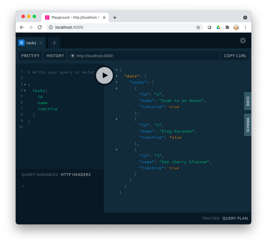Click the browser reload icon
Viewport: 267px width, 245px height.
click(x=40, y=27)
